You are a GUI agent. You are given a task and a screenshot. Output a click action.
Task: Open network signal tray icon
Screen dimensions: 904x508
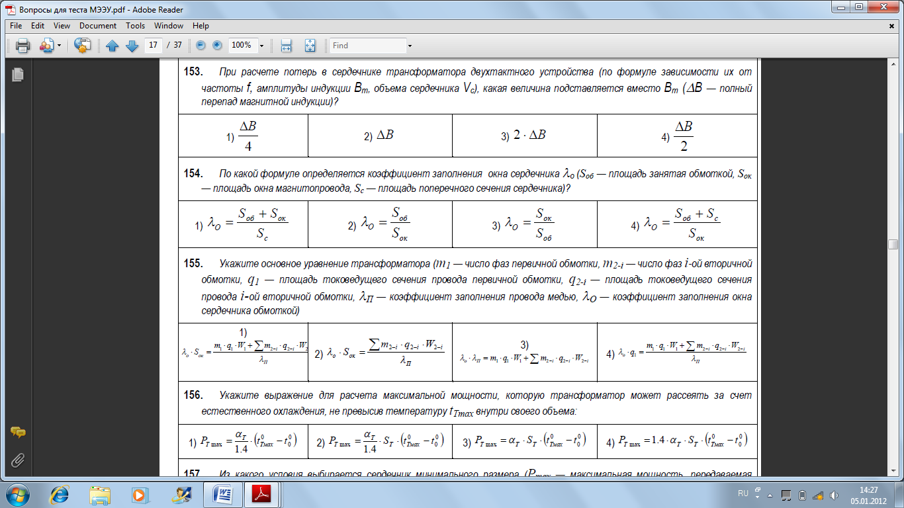pyautogui.click(x=818, y=495)
